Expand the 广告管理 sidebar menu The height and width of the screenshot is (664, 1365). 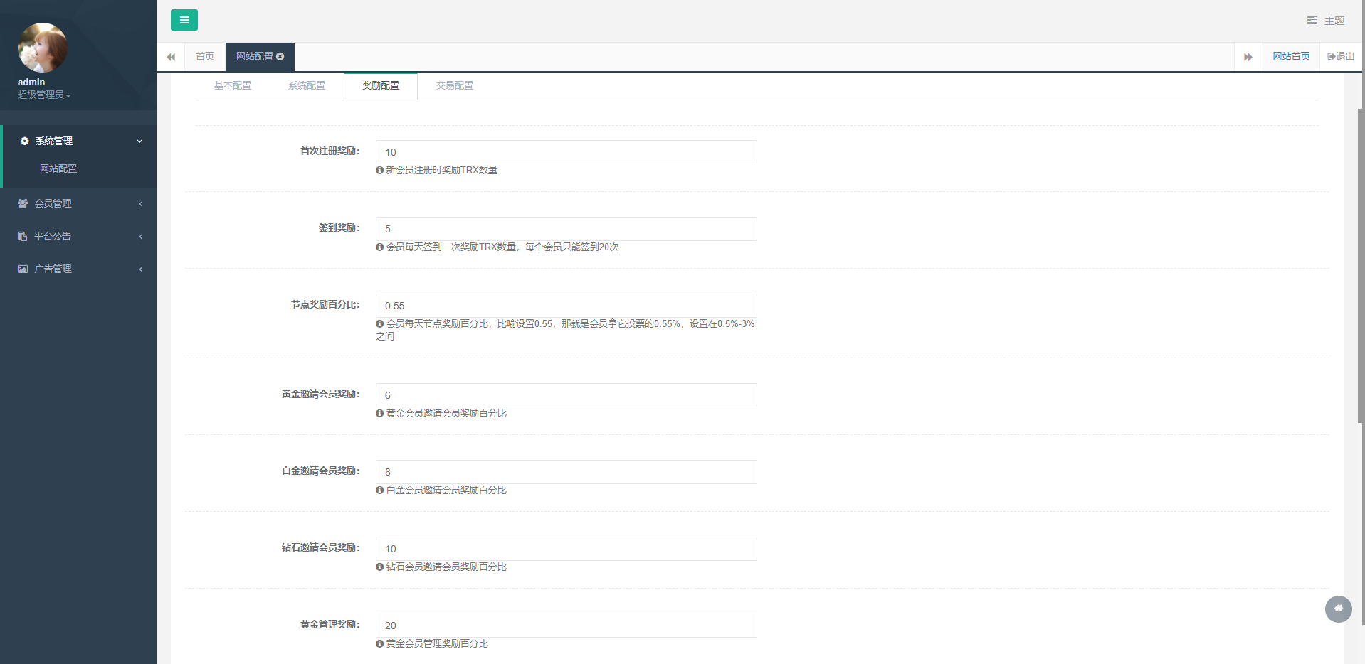(80, 269)
